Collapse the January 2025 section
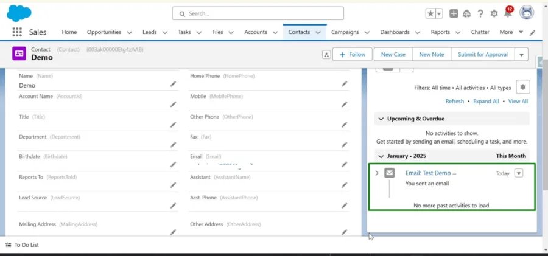The height and width of the screenshot is (256, 548). pos(381,156)
